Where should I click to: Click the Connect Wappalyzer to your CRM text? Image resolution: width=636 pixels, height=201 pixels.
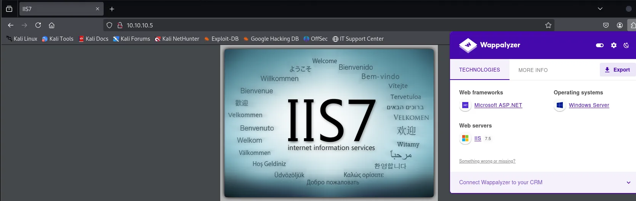(x=501, y=182)
